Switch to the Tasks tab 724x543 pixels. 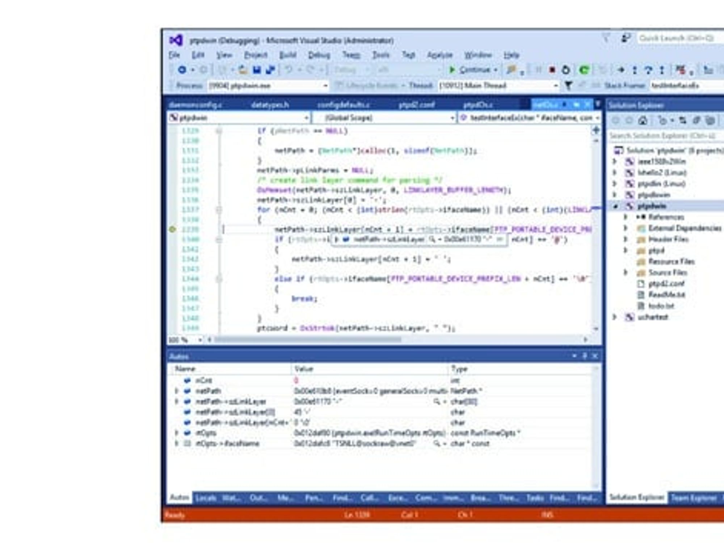(535, 498)
